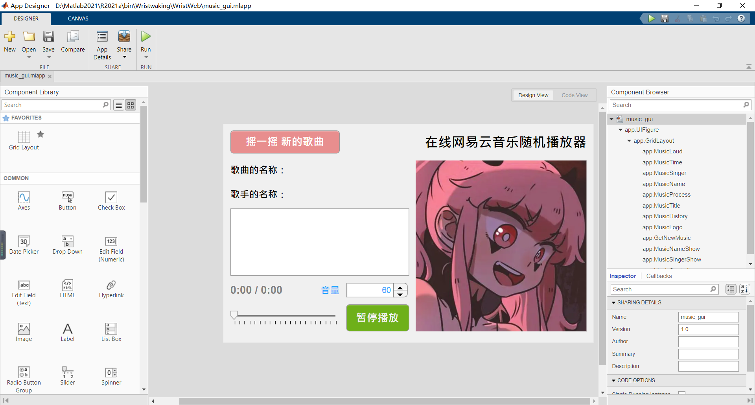This screenshot has width=755, height=405.
Task: Open the Run dropdown arrow
Action: tap(146, 57)
